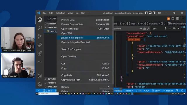Open the Run and Debug view
This screenshot has height=105, width=187.
(x=40, y=45)
